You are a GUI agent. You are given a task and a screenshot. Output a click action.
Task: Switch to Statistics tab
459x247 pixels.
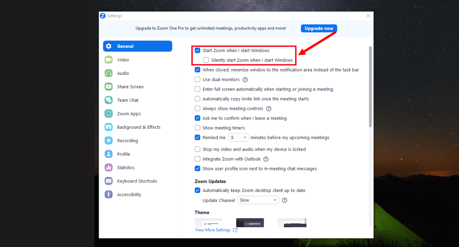click(x=138, y=168)
